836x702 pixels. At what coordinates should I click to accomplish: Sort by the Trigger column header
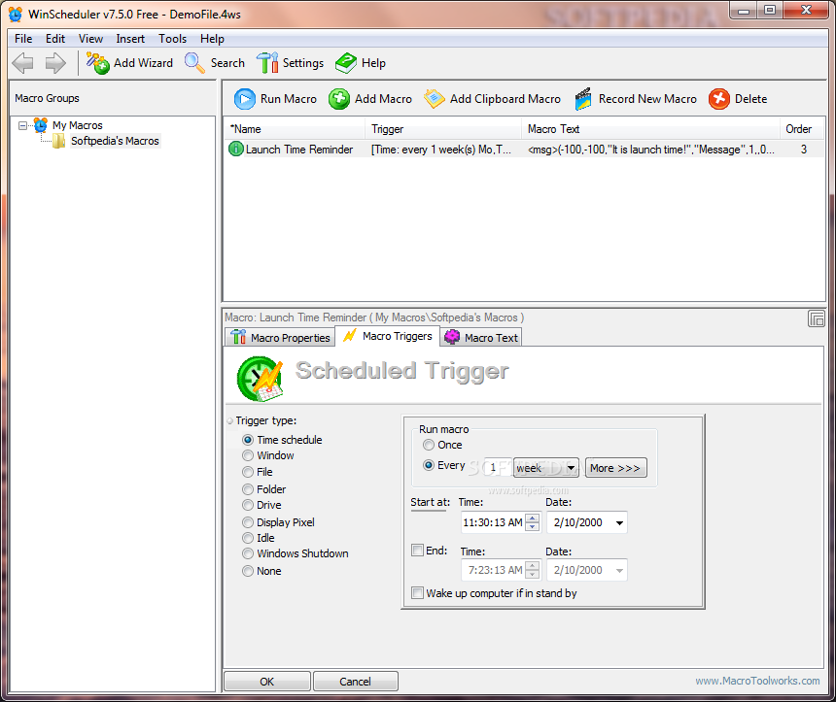pyautogui.click(x=443, y=129)
